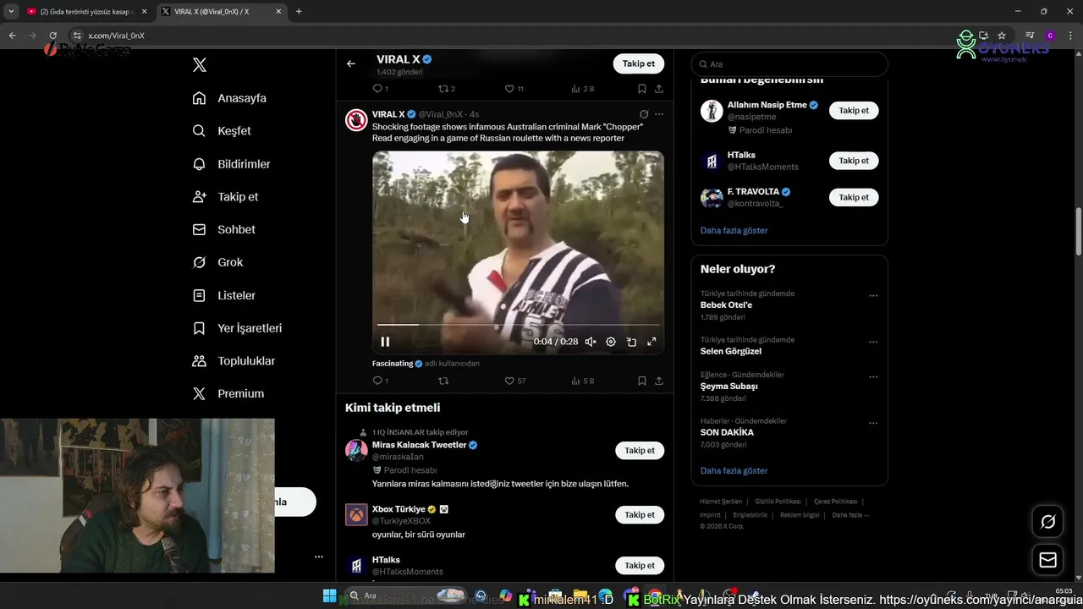This screenshot has height=609, width=1083.
Task: Bookmark the upper tweet
Action: pos(642,89)
